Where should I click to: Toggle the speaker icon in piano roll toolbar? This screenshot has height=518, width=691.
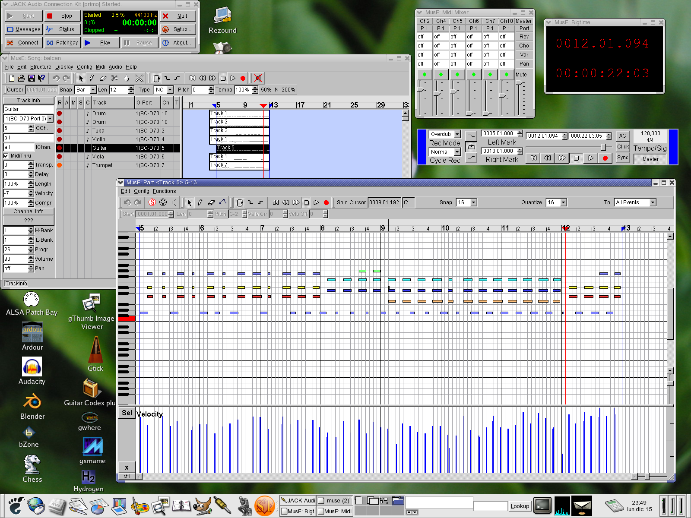tap(174, 202)
